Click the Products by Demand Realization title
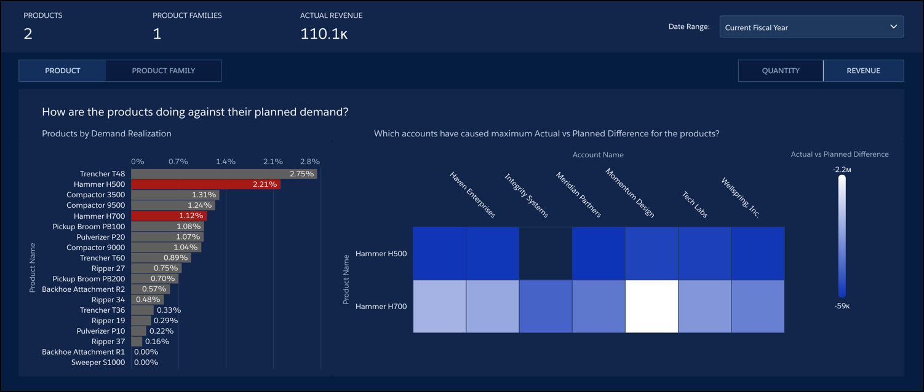Screen dimensions: 924x392 [x=106, y=133]
